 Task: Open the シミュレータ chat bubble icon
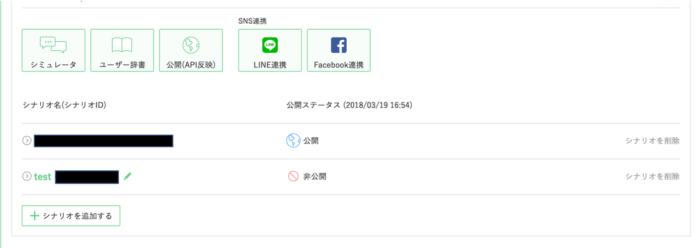coord(53,45)
